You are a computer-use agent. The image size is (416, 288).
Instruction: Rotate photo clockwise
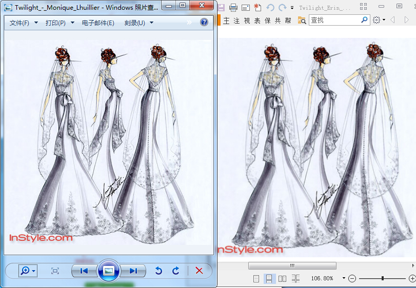tap(175, 271)
